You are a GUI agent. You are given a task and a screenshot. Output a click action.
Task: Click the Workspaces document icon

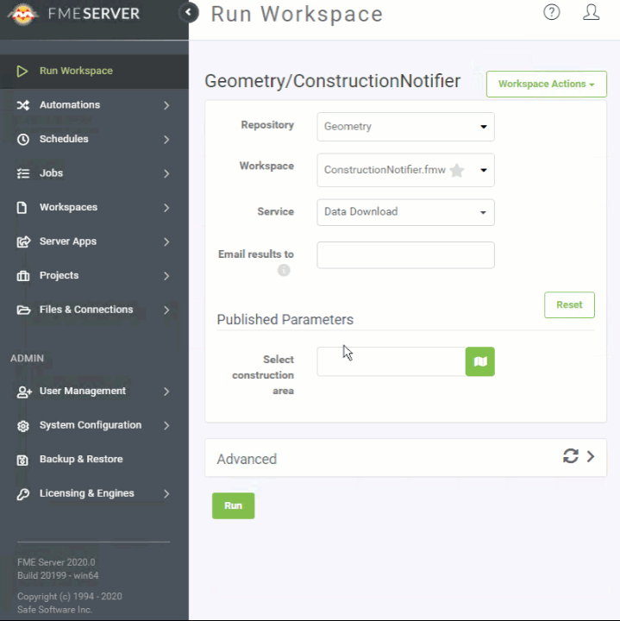coord(22,208)
